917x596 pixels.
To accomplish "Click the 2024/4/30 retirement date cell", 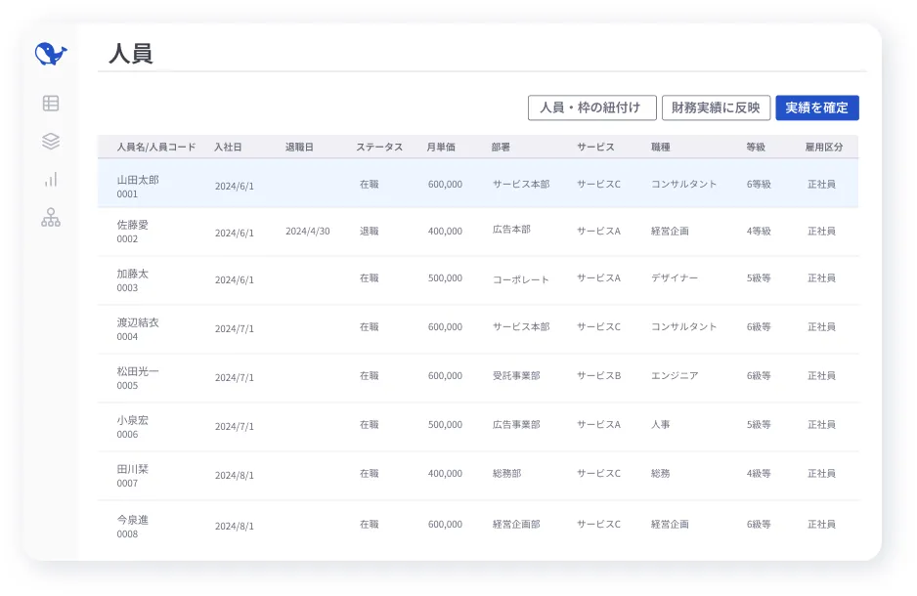I will tap(308, 232).
